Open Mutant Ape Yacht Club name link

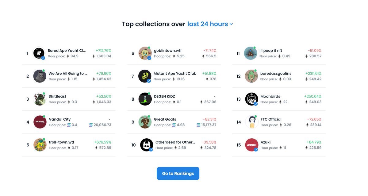coord(175,74)
